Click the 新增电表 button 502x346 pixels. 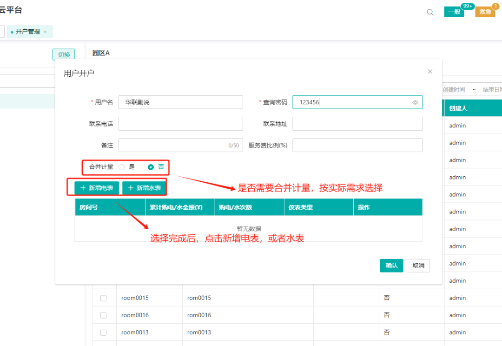(96, 188)
